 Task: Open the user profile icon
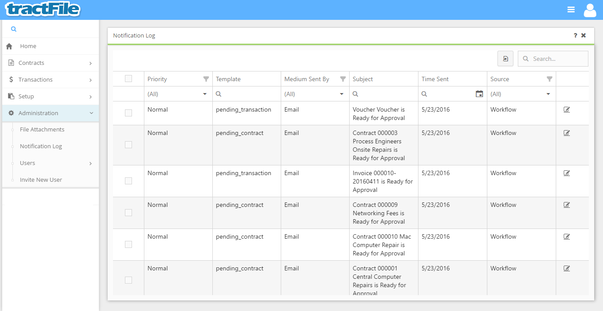pos(590,10)
